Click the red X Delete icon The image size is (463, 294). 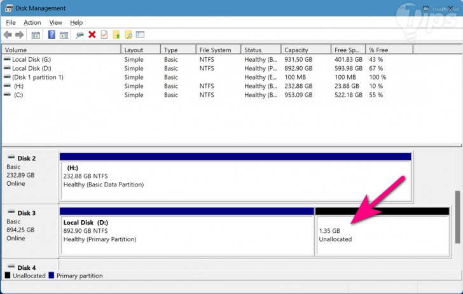[92, 34]
